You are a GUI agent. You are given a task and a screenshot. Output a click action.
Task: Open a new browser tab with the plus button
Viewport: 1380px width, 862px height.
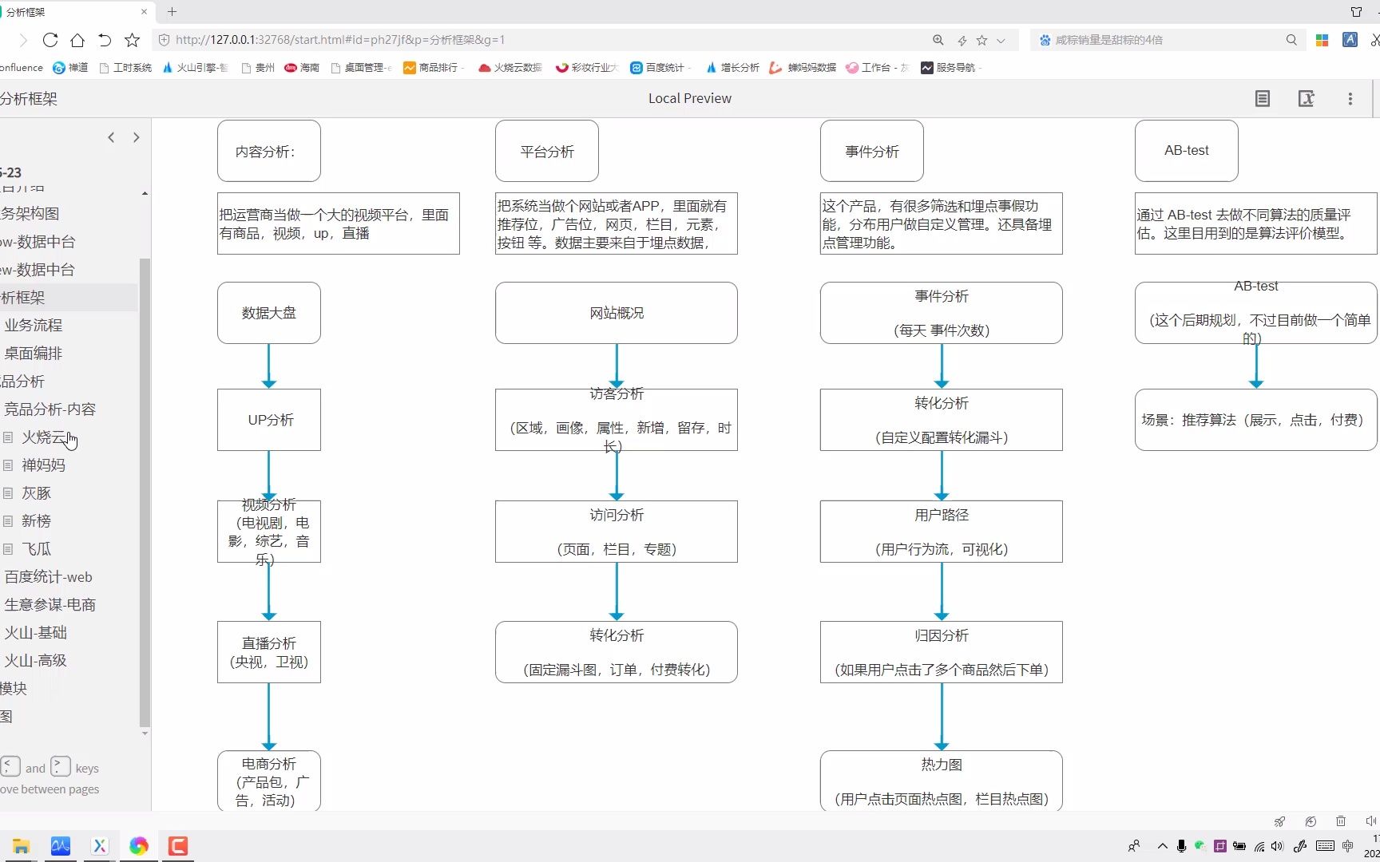tap(172, 12)
